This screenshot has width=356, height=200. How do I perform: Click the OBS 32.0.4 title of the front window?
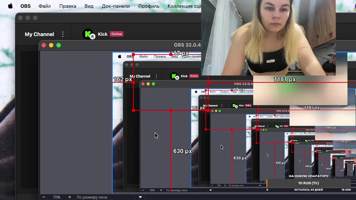(187, 45)
